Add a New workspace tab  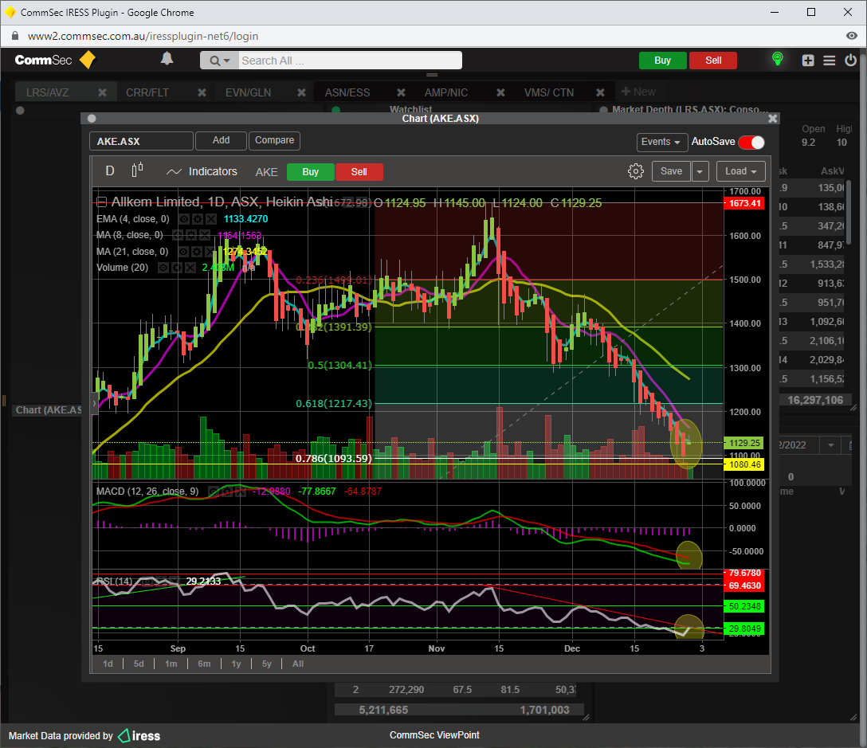click(x=638, y=92)
